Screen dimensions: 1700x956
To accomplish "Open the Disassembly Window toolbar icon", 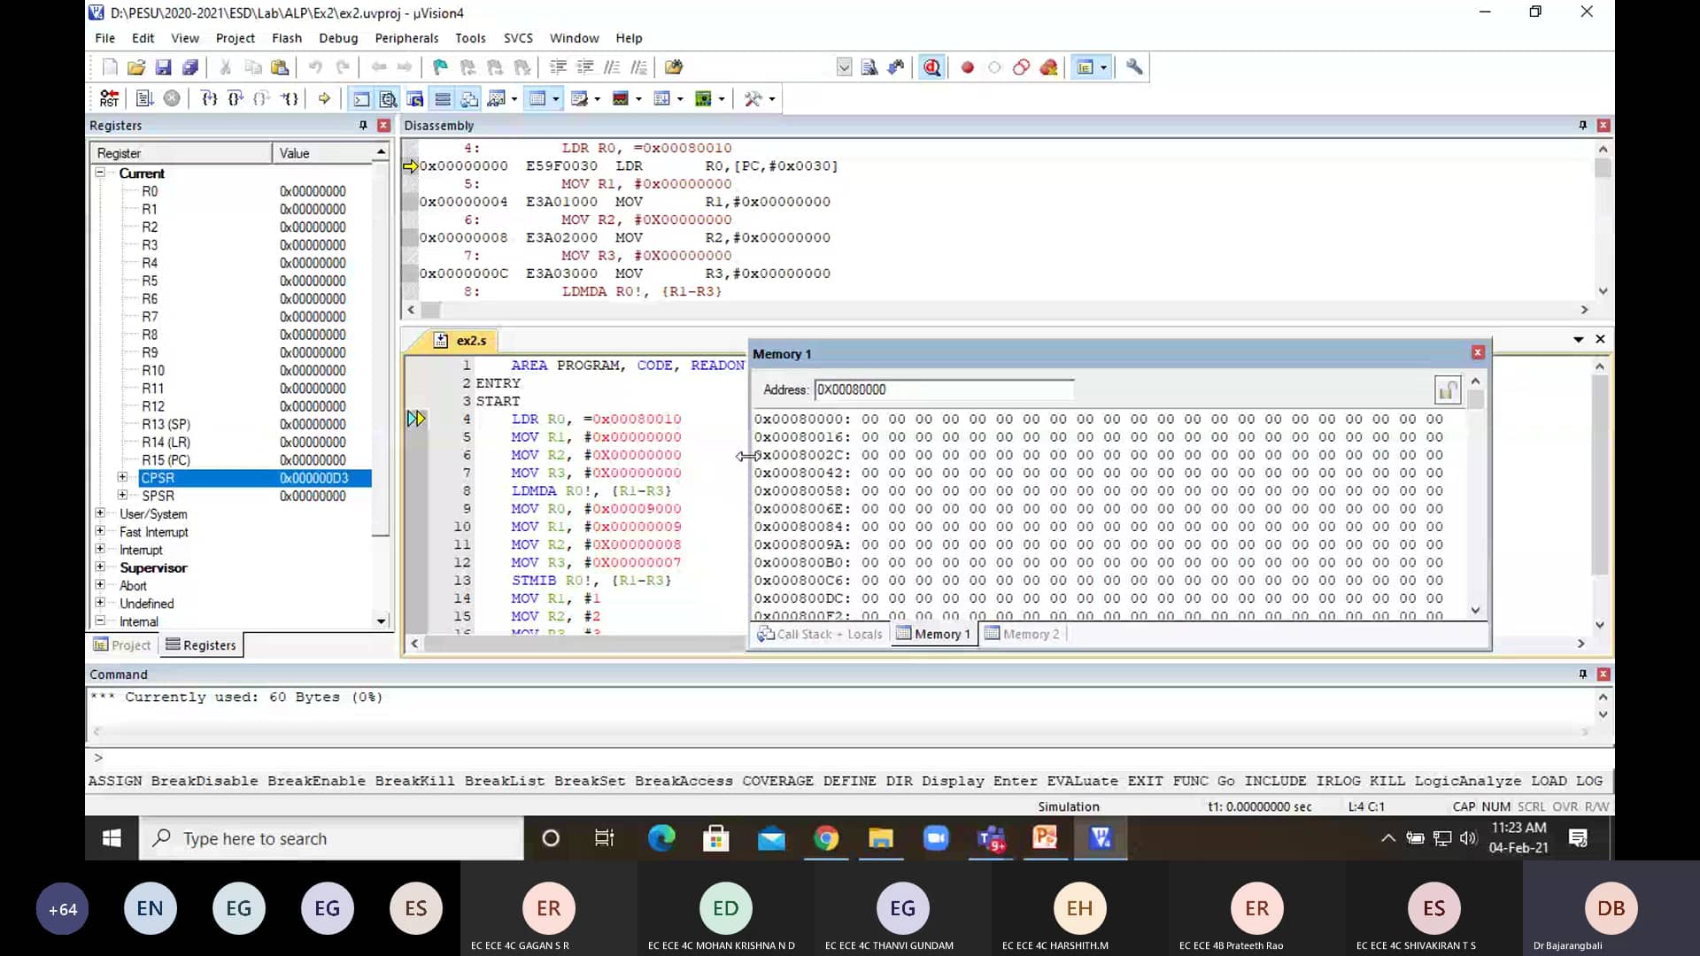I will click(388, 98).
